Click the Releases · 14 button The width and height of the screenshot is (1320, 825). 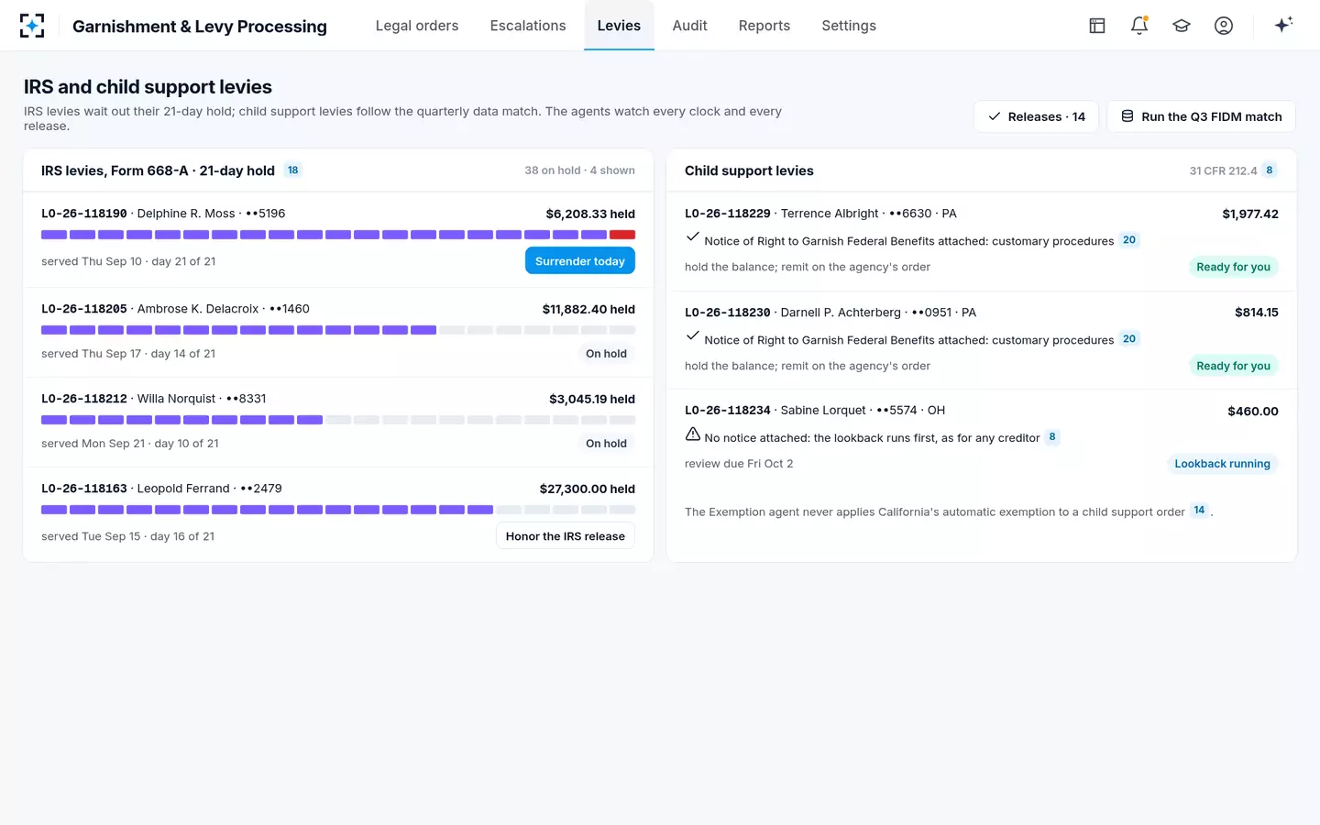point(1036,116)
